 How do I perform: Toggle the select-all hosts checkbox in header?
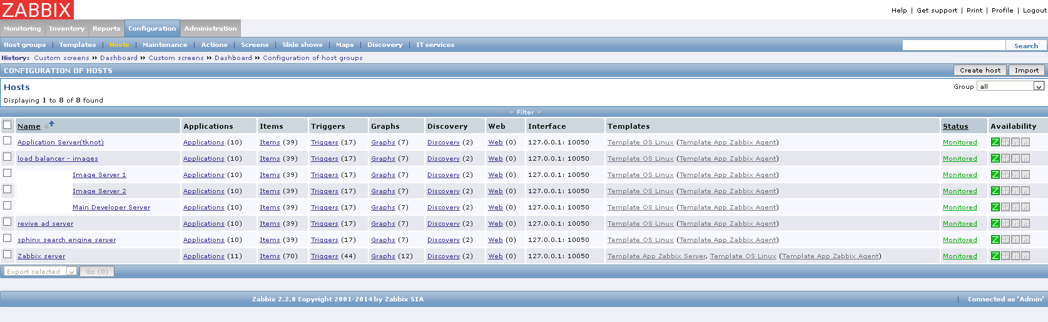[x=8, y=124]
